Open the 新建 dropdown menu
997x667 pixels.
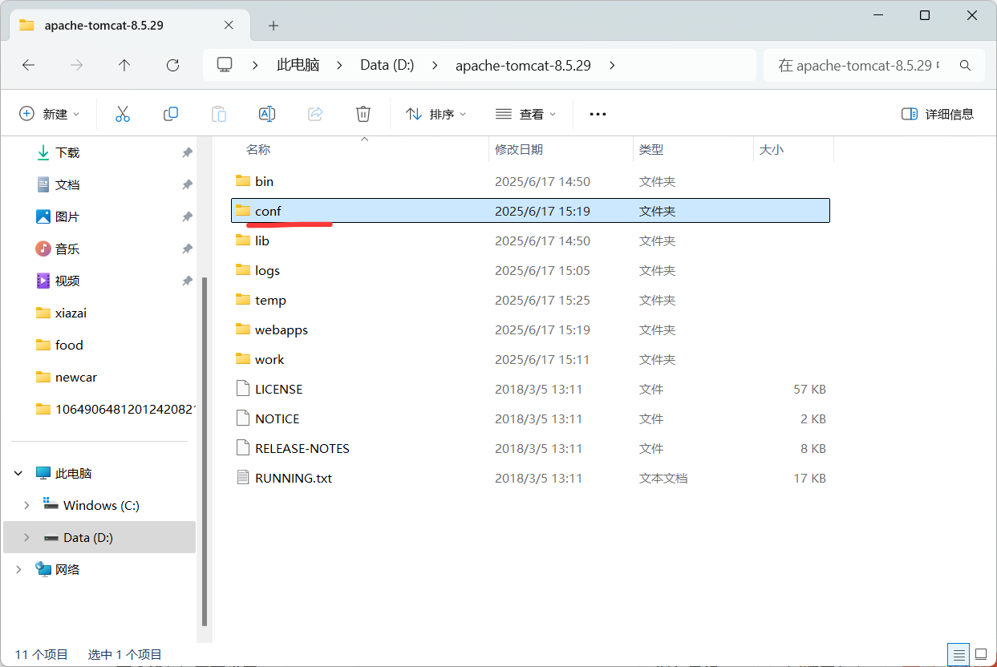point(50,114)
